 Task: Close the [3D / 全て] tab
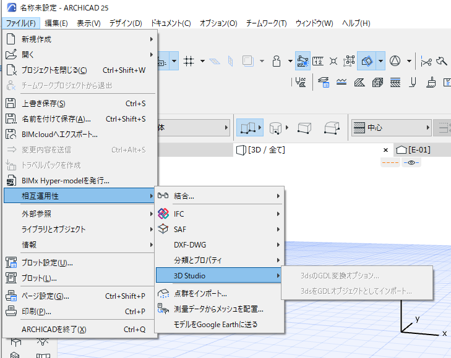385,150
